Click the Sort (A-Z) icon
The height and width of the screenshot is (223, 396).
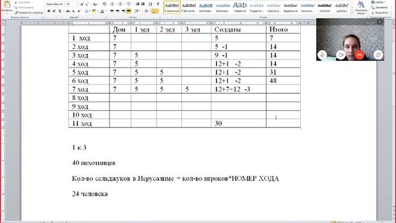click(150, 4)
